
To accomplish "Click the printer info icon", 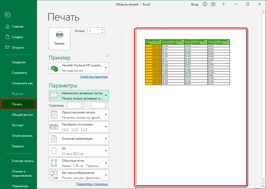I will [x=107, y=56].
